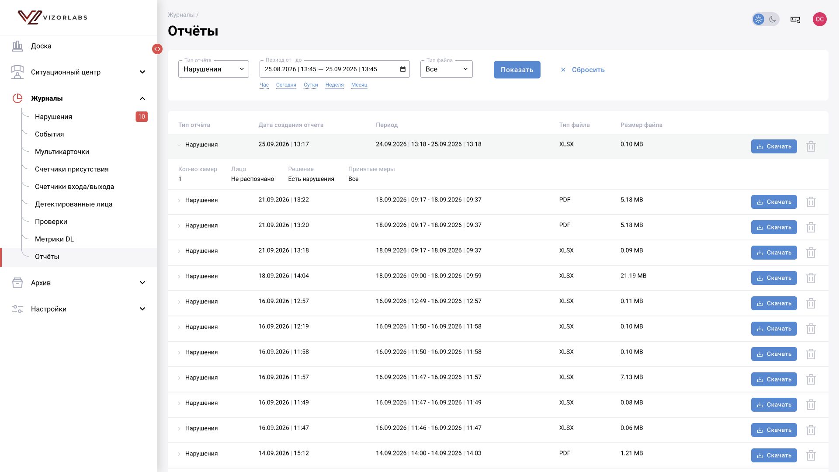Expand the Настройки menu chevron
This screenshot has width=839, height=472.
(142, 309)
